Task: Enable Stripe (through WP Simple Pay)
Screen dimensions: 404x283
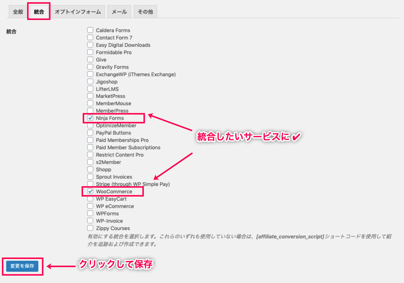Action: coord(90,184)
